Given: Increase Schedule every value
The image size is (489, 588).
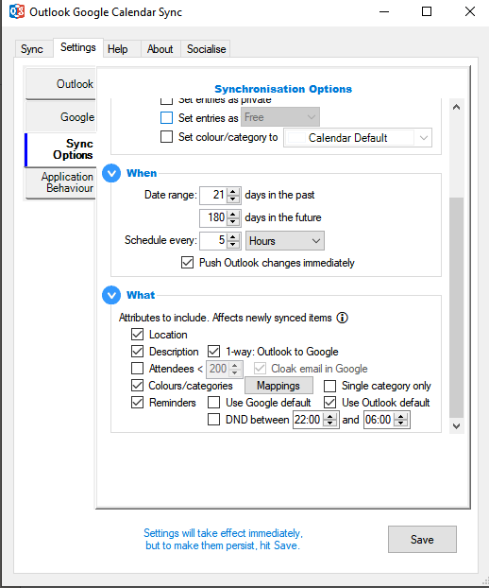Looking at the screenshot, I should (x=233, y=236).
